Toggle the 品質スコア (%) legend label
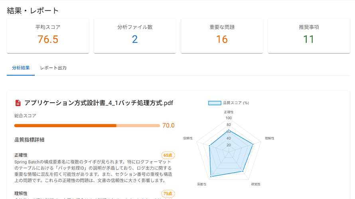 click(x=236, y=103)
